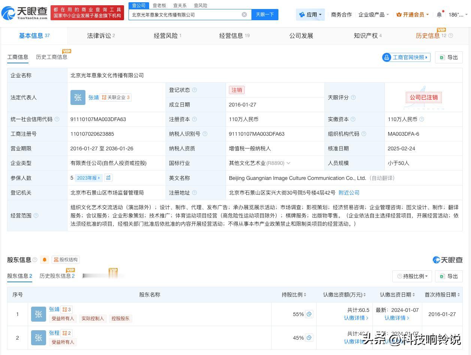Open related companies badge 2 for 张程
Image resolution: width=471 pixels, height=355 pixels.
pyautogui.click(x=67, y=333)
